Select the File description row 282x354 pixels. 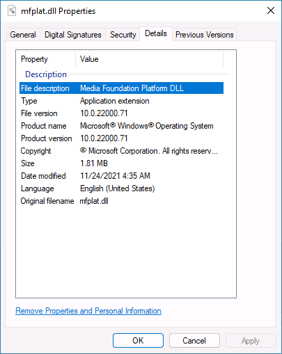[x=121, y=88]
